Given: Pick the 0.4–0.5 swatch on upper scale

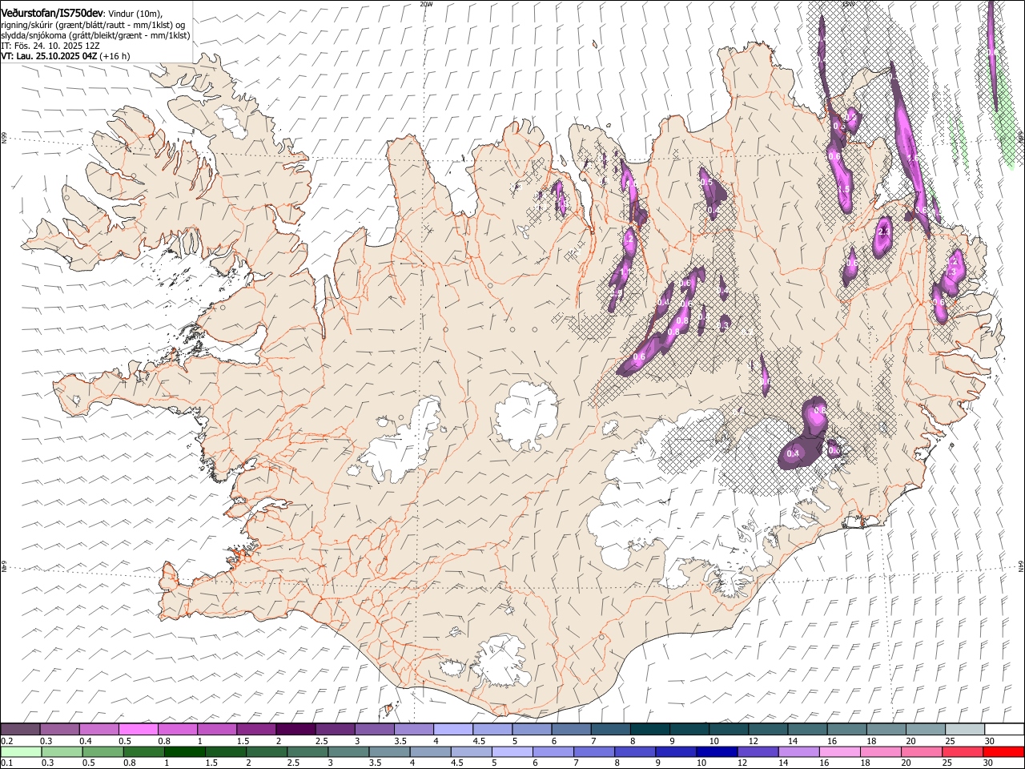Looking at the screenshot, I should [x=98, y=729].
